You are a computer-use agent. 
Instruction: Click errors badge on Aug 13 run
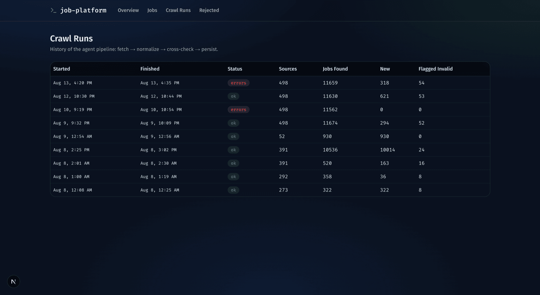239,83
